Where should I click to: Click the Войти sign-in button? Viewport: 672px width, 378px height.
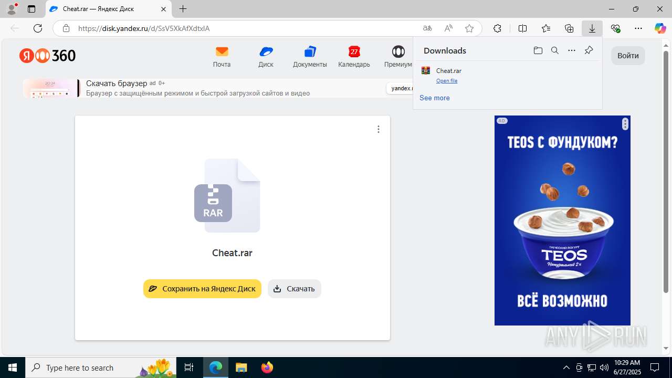pyautogui.click(x=628, y=56)
